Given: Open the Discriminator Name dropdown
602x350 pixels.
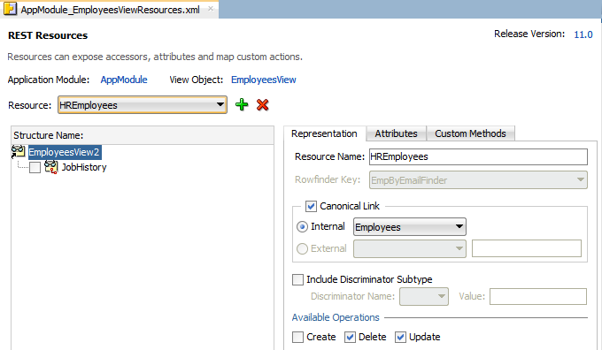Looking at the screenshot, I should coord(424,297).
